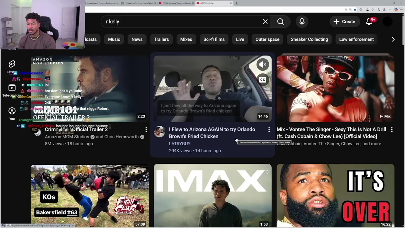Screen dimensions: 405x228
Task: Click the blue bookmark star icon
Action: 355,9
